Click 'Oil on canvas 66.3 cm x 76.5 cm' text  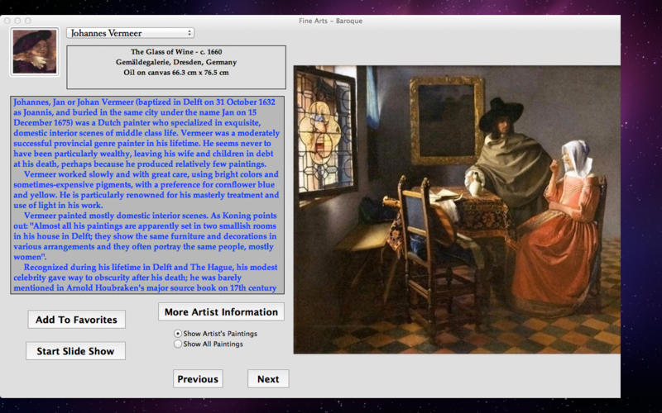[x=176, y=73]
